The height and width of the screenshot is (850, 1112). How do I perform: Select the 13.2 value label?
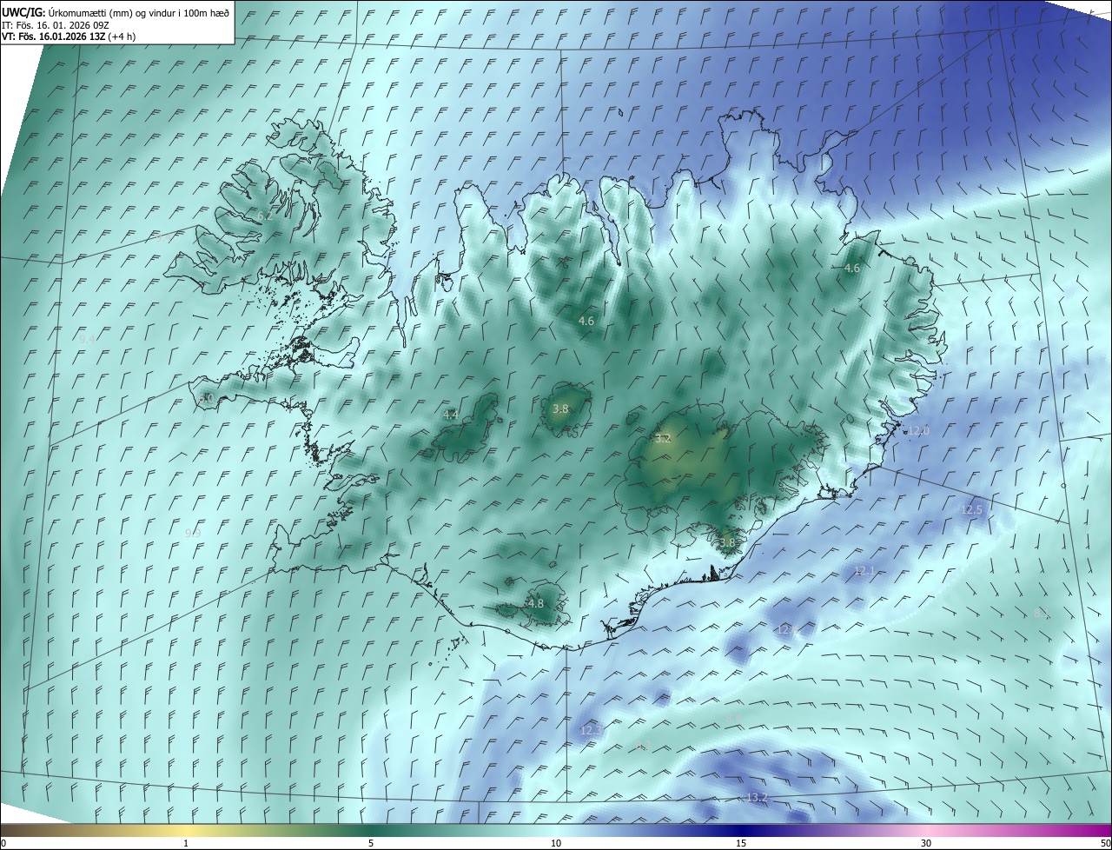pyautogui.click(x=757, y=797)
